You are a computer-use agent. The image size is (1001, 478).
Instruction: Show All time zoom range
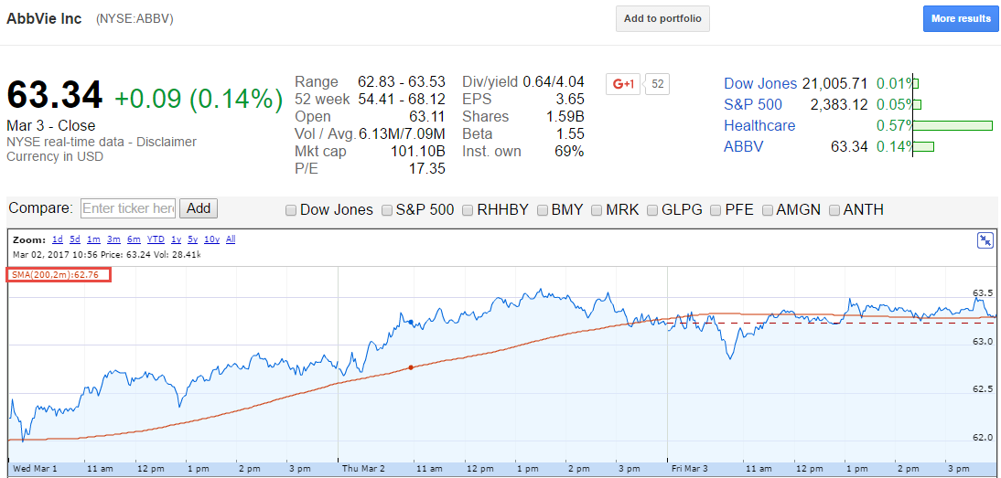click(x=231, y=239)
